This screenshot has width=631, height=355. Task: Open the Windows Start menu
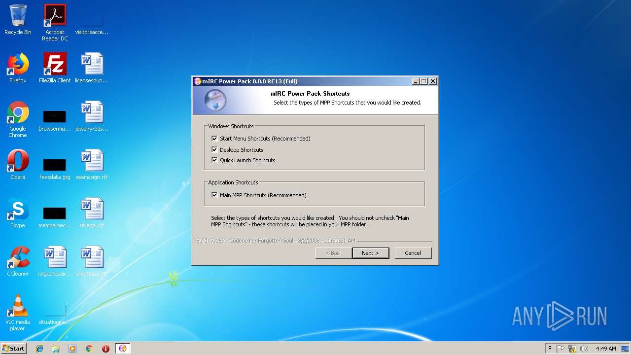13,349
